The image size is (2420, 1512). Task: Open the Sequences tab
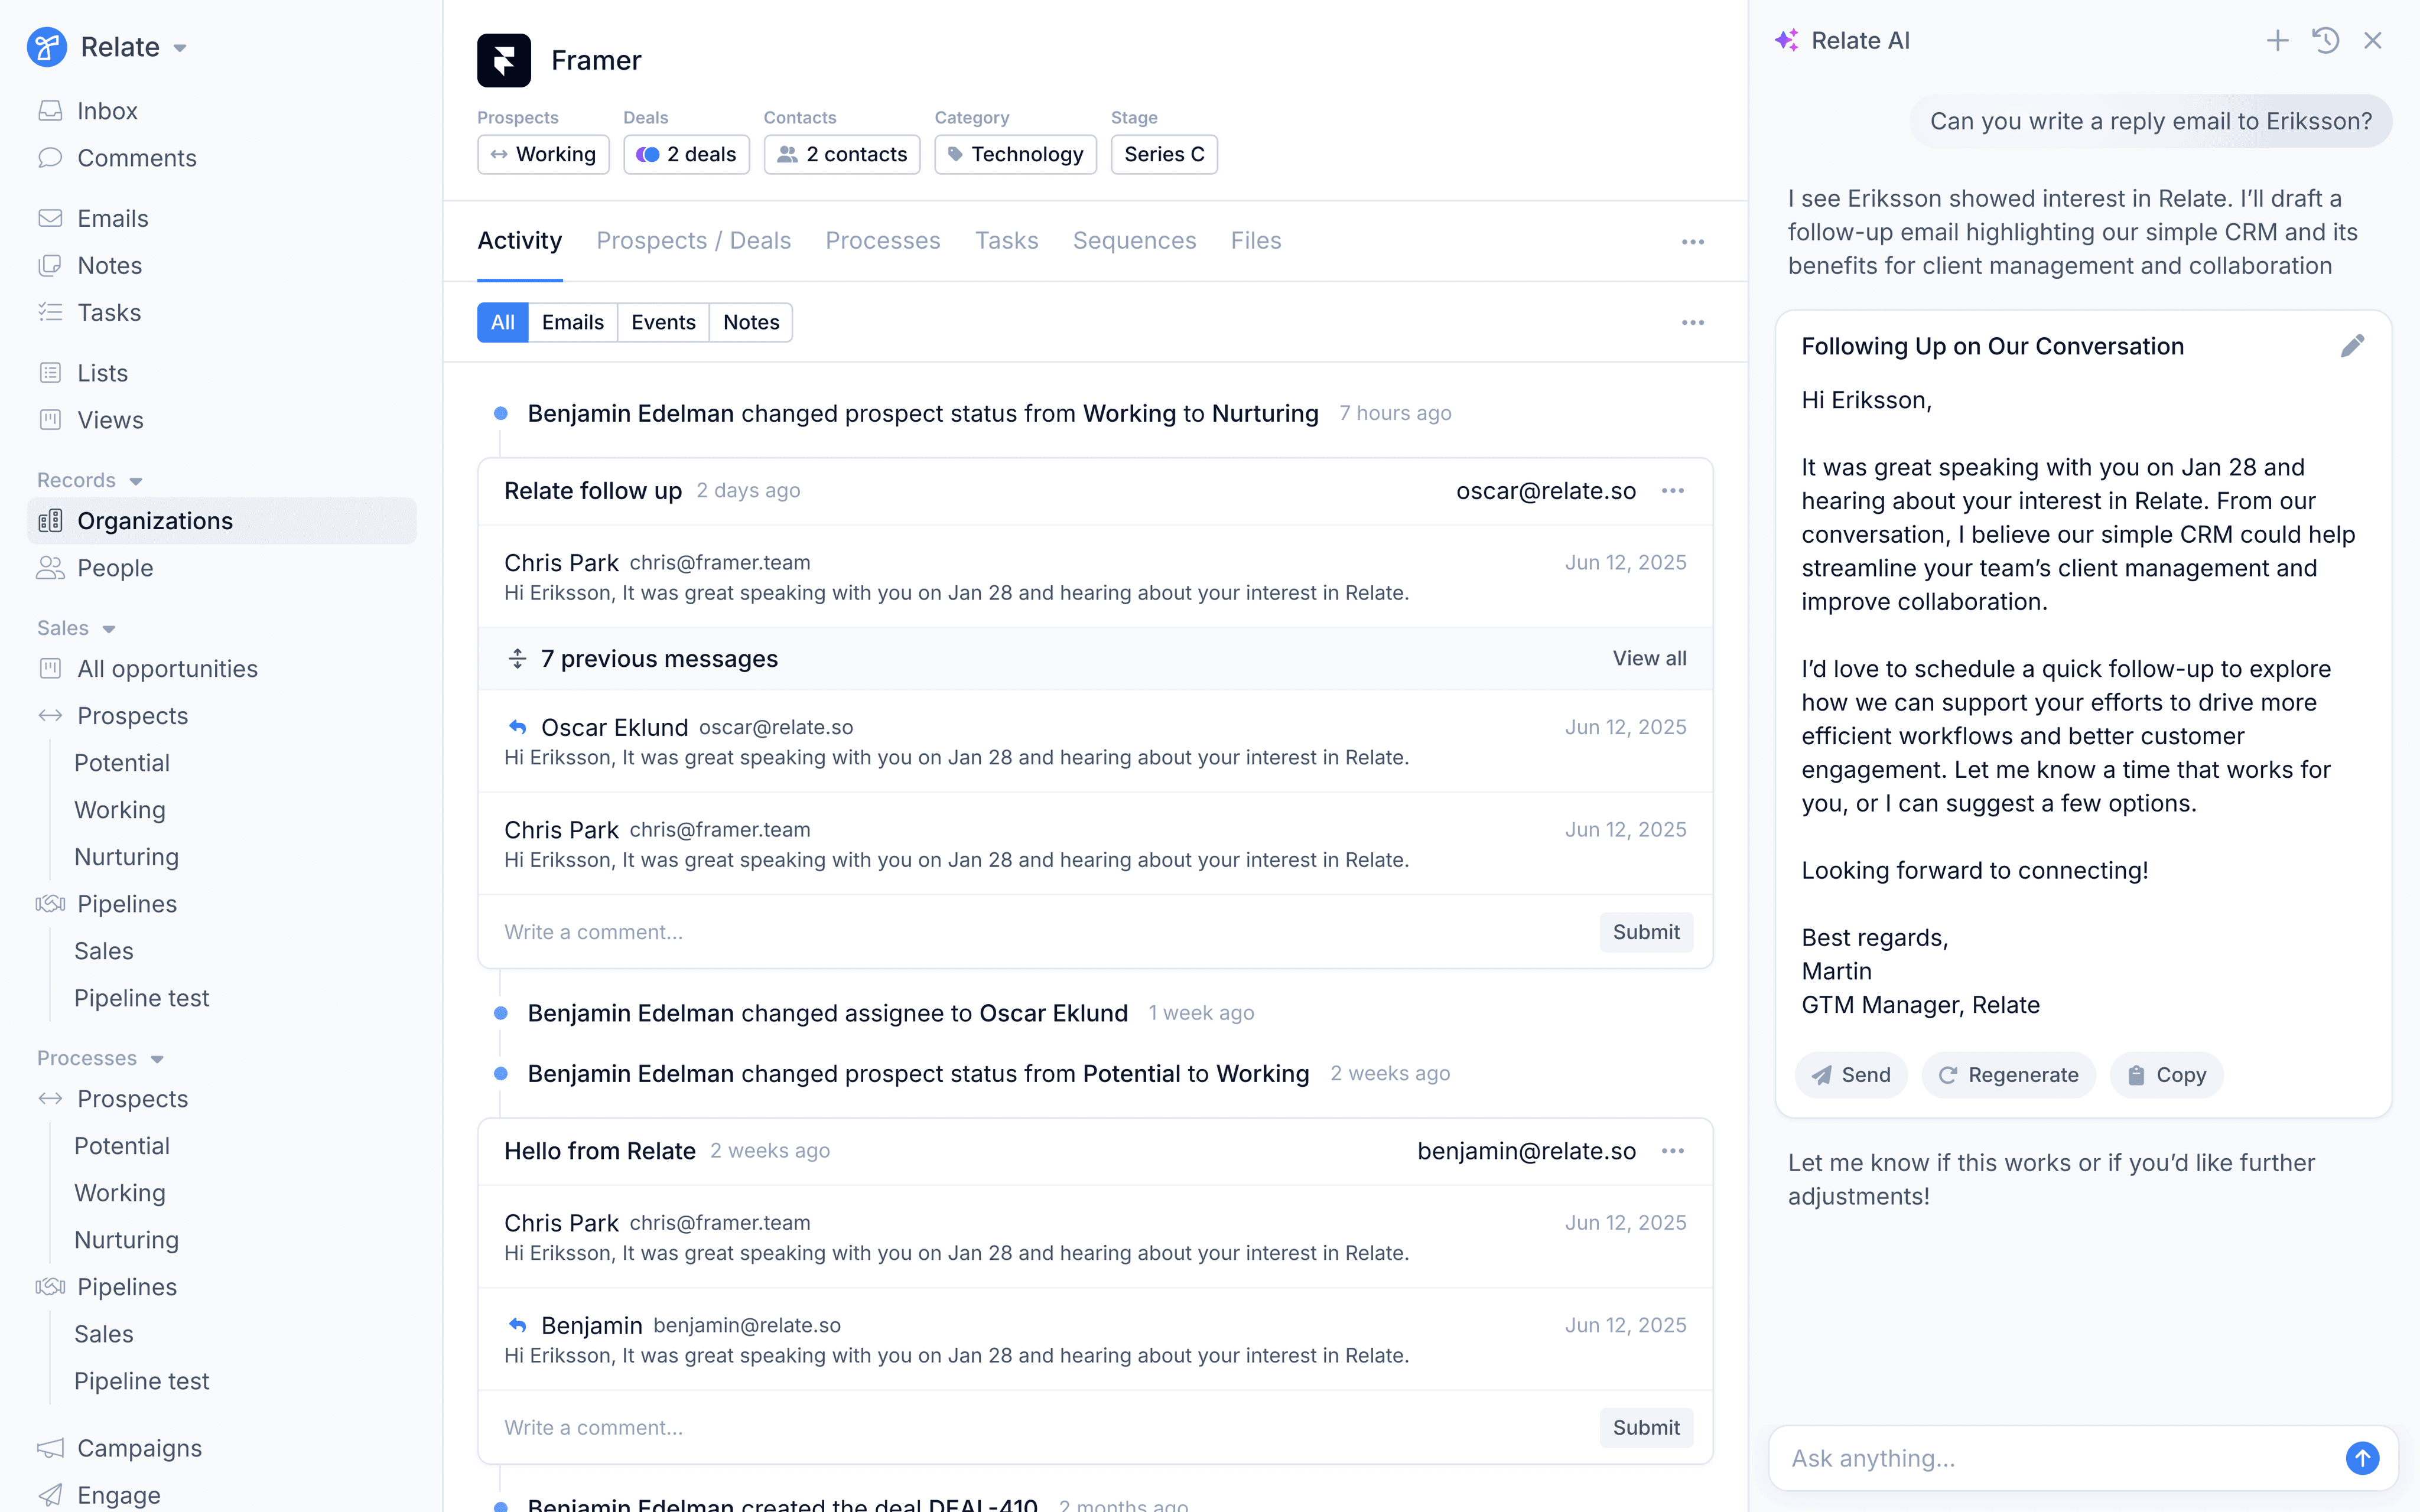tap(1134, 241)
